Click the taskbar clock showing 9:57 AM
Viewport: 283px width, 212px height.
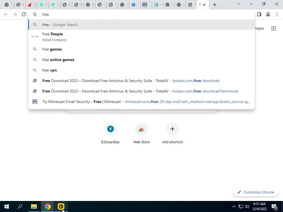pyautogui.click(x=259, y=206)
